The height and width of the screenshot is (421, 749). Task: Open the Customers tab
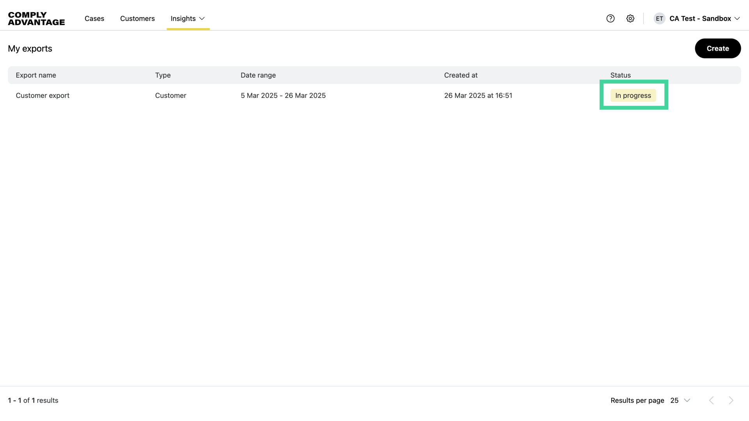pyautogui.click(x=137, y=19)
